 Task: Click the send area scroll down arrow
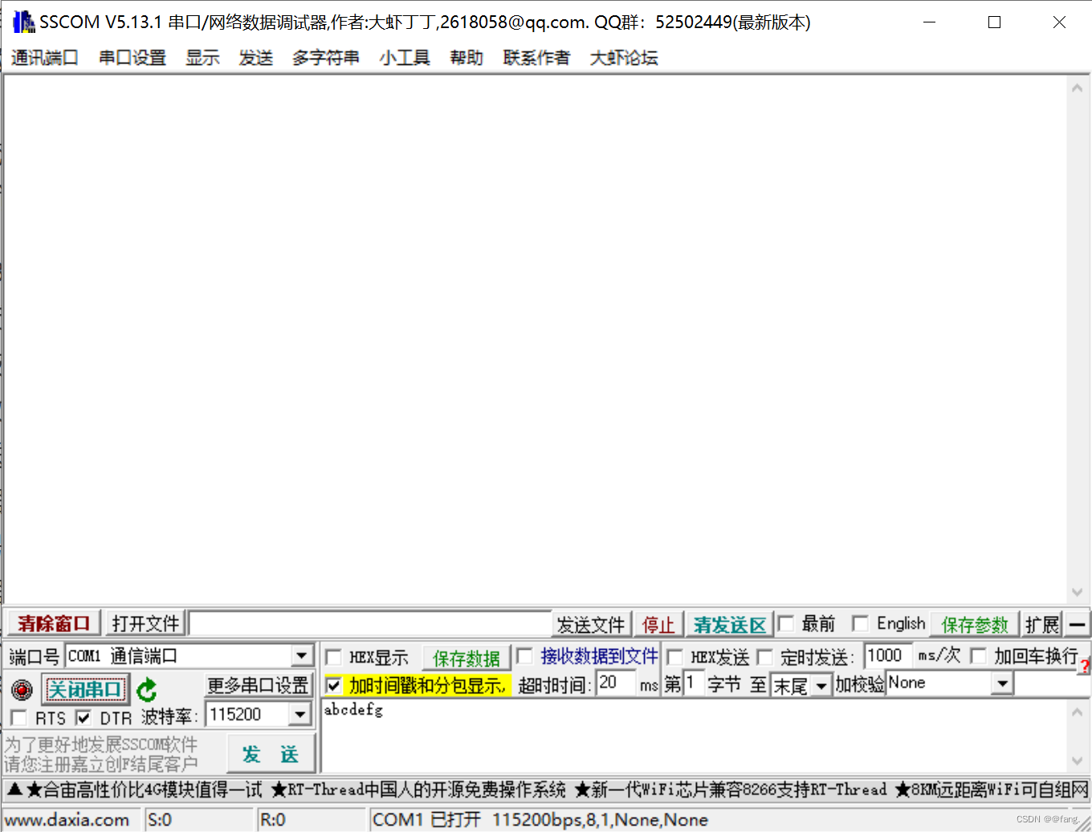pyautogui.click(x=1078, y=761)
